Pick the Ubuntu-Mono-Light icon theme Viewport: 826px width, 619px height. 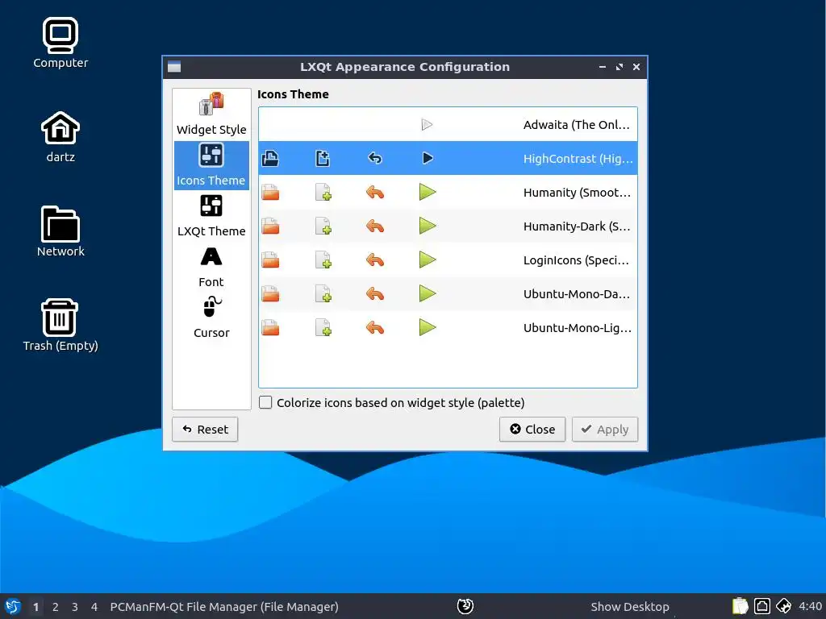pyautogui.click(x=448, y=327)
